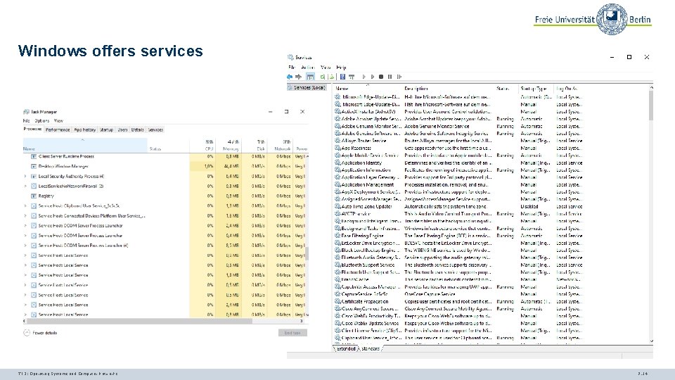This screenshot has width=675, height=380.
Task: Select Adobe Genuine Monitor Service row
Action: pos(458,126)
